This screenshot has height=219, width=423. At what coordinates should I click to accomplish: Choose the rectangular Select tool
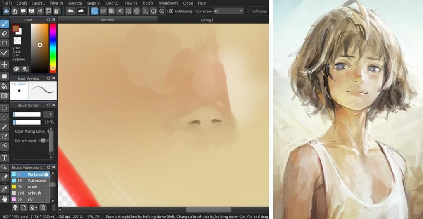click(x=4, y=108)
